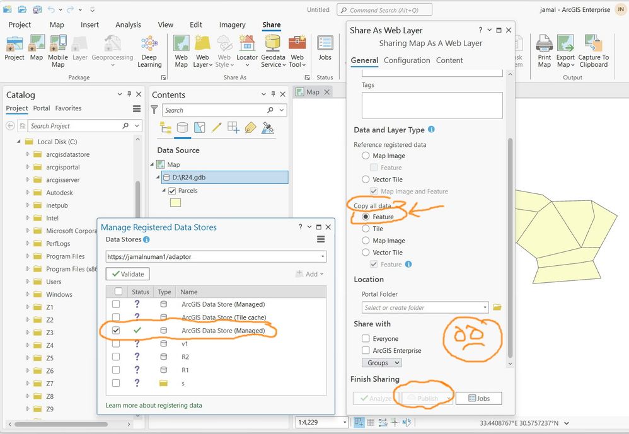
Task: Click the save project icon in the title bar
Action: click(x=37, y=9)
